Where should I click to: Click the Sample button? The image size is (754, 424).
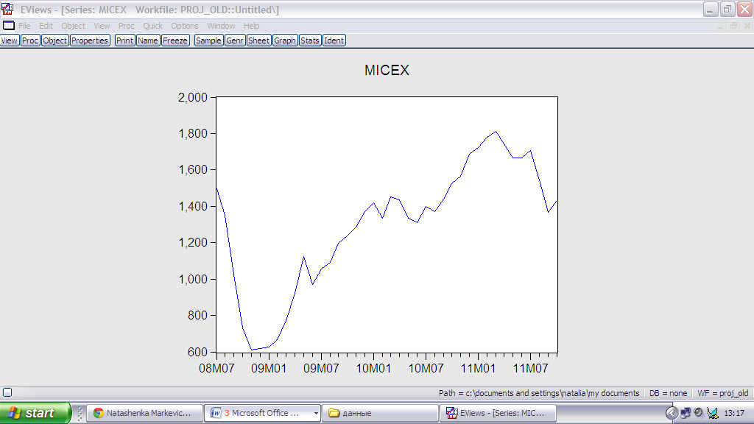pos(208,40)
